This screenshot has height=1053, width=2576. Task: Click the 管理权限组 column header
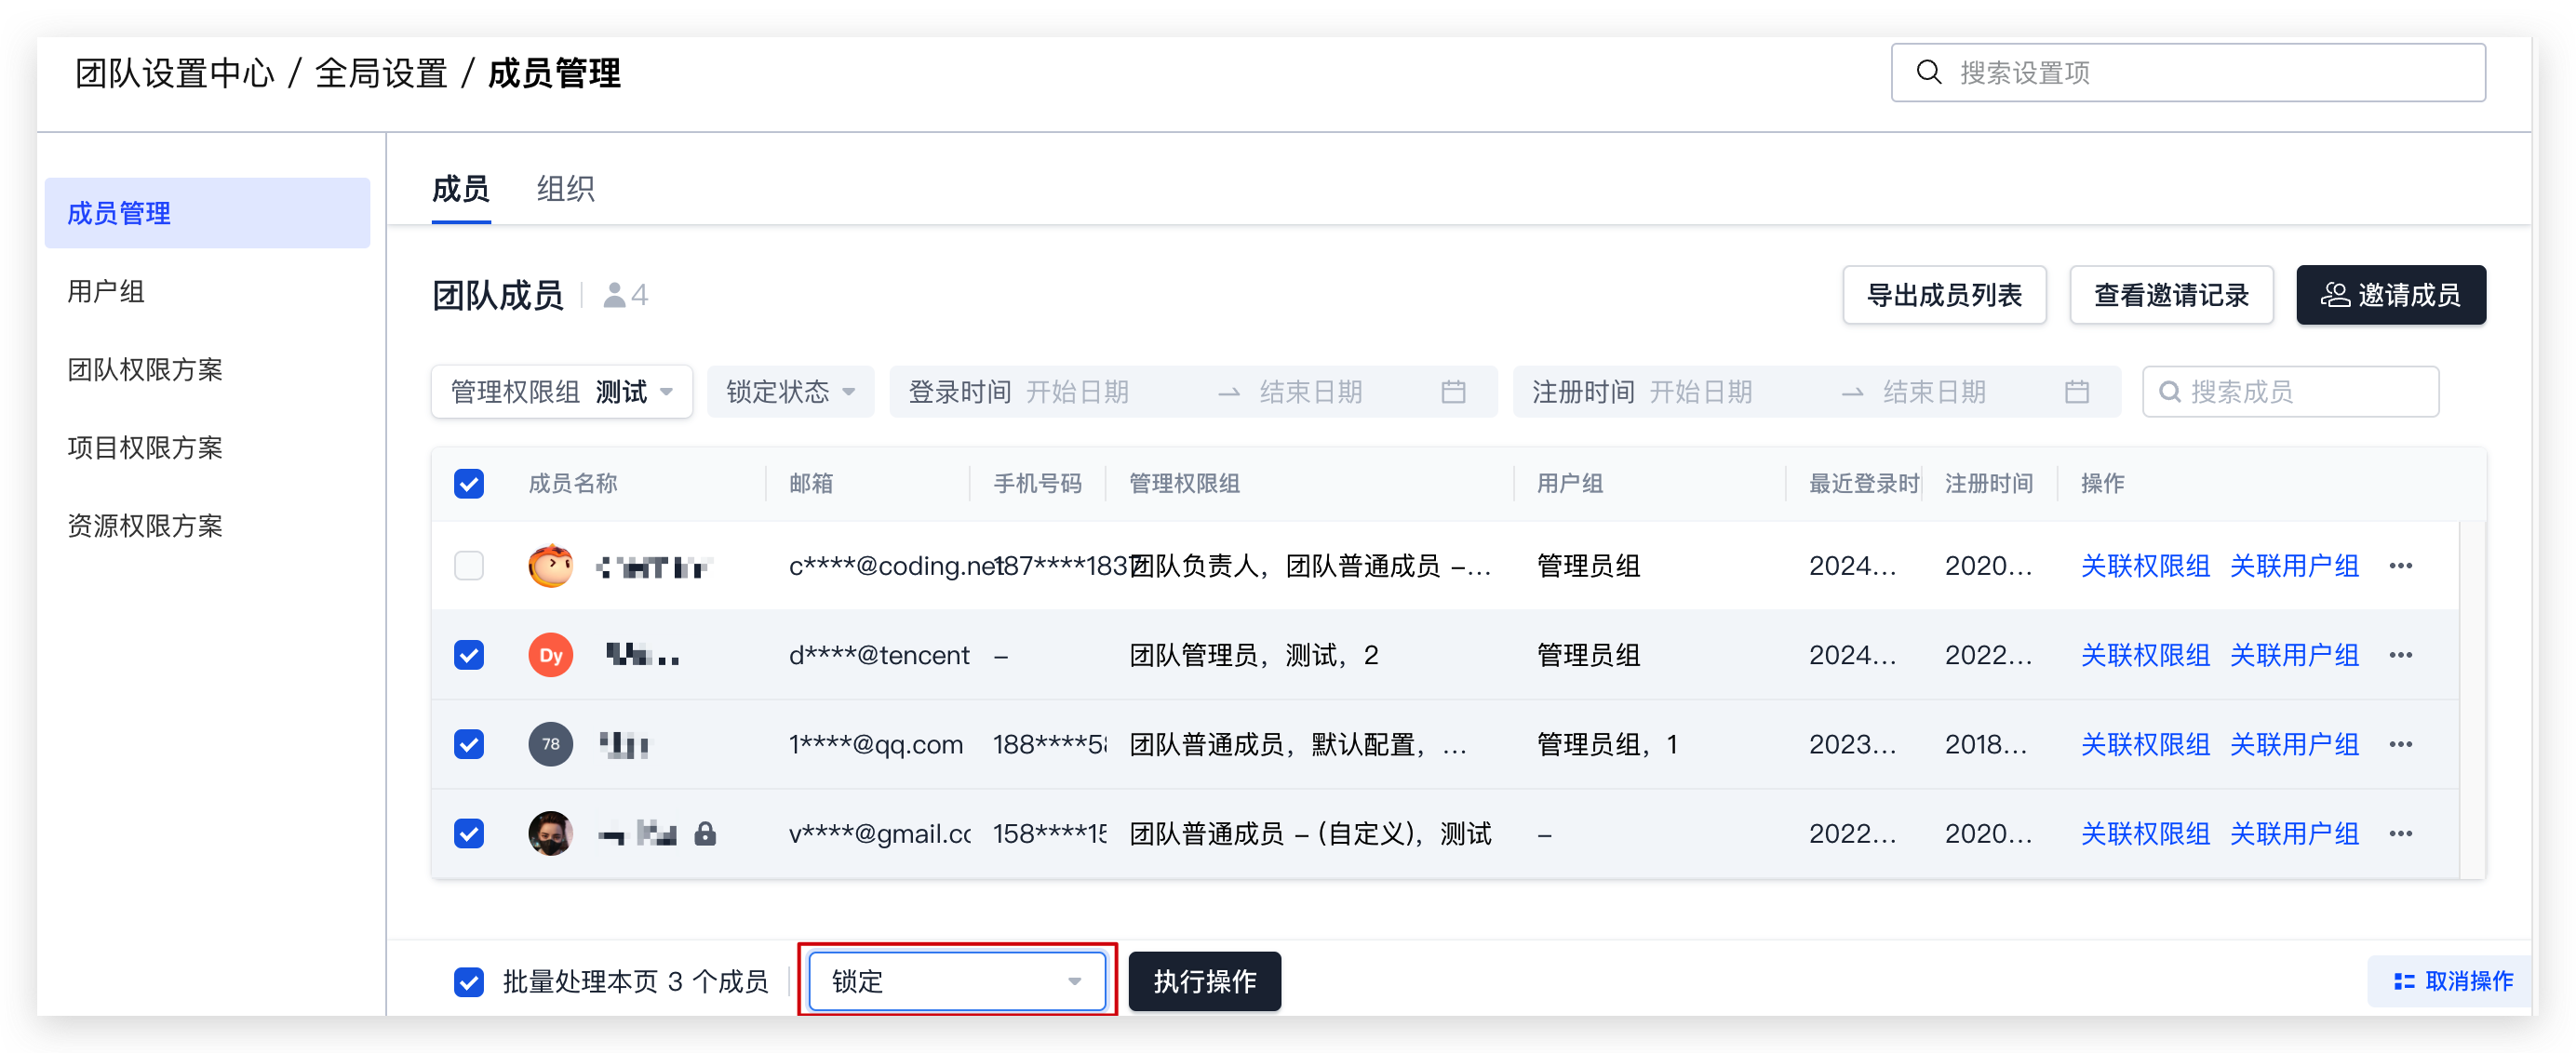(1184, 484)
